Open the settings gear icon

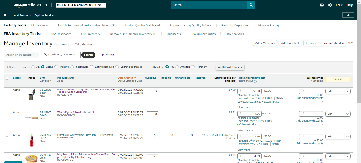330,5
